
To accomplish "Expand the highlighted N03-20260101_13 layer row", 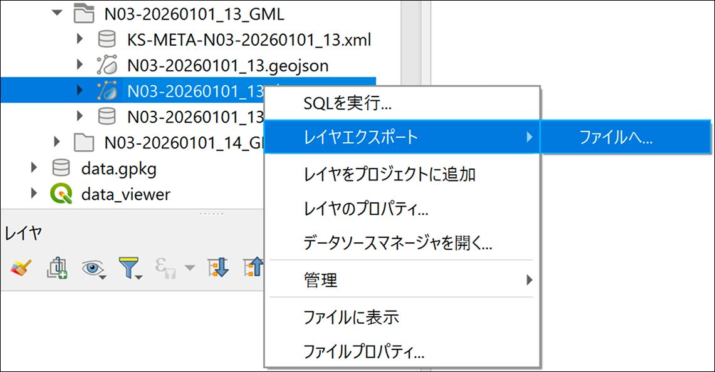I will coord(80,90).
